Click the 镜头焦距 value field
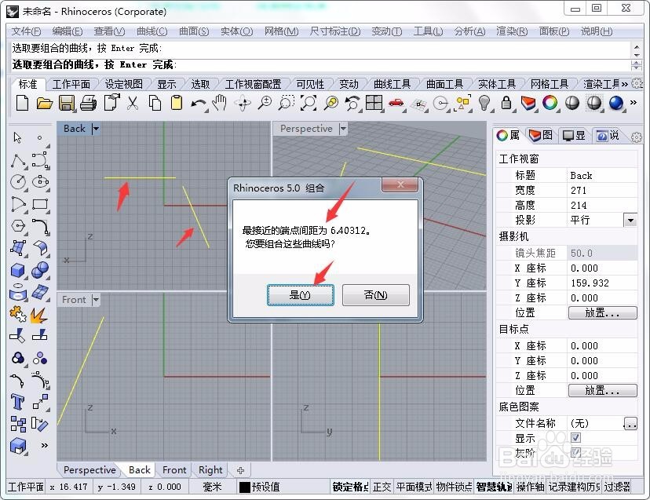 coord(602,253)
